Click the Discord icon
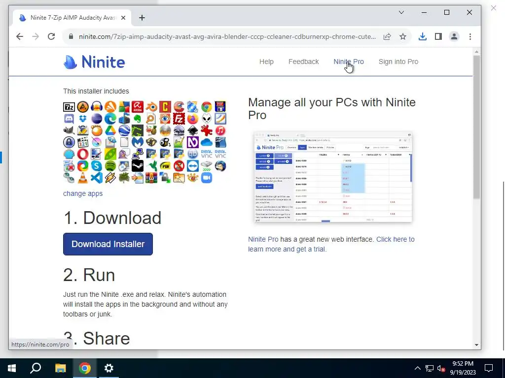The width and height of the screenshot is (505, 378). tap(69, 119)
